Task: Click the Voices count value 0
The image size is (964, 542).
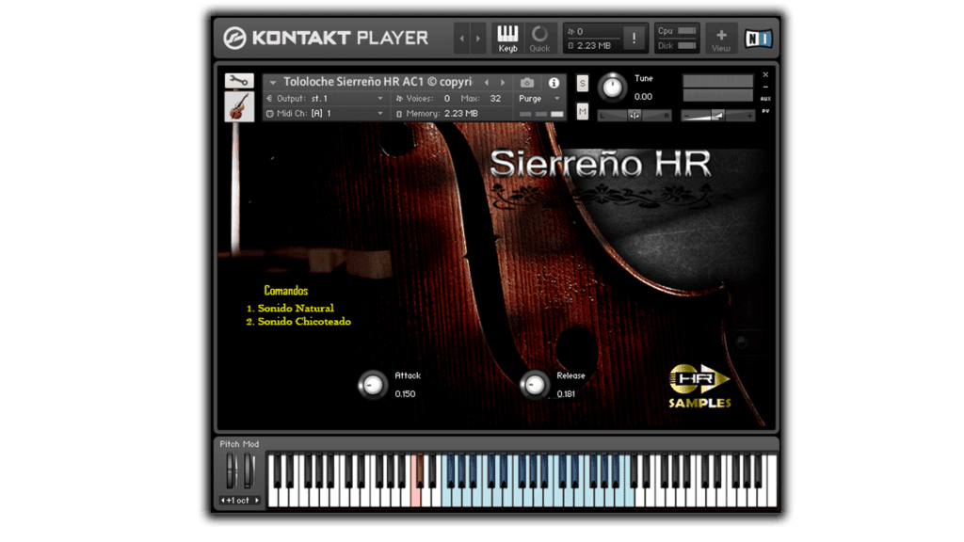Action: (447, 98)
